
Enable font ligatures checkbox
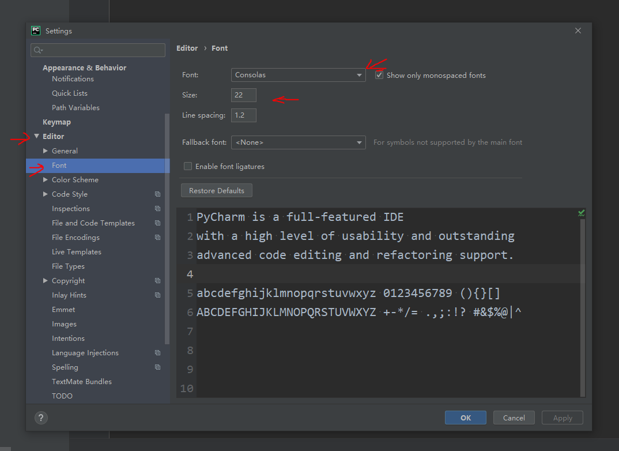pos(188,166)
